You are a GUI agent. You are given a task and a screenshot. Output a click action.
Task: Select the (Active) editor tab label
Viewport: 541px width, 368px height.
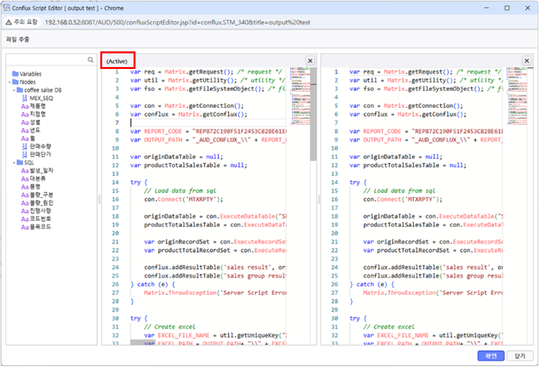[x=117, y=61]
